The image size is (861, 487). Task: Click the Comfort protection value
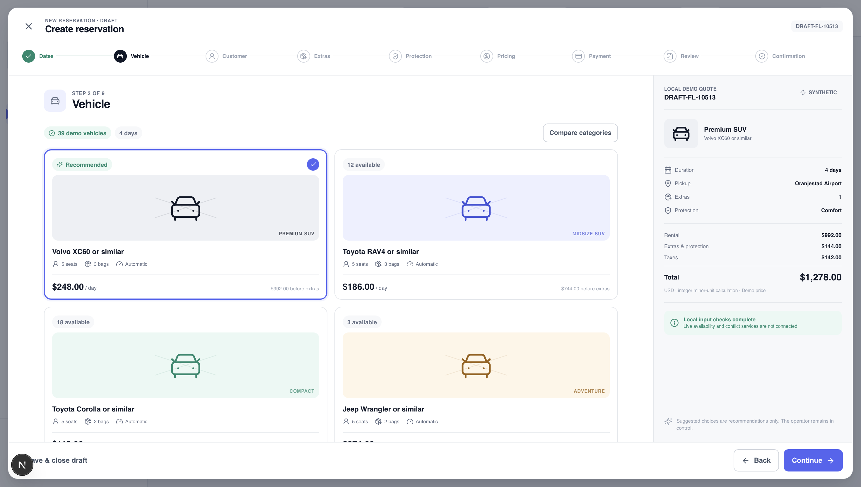[831, 210]
